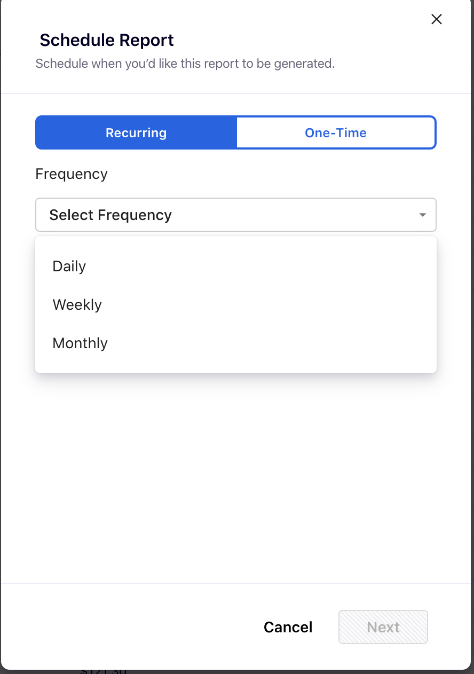Click the partially hidden dollar amount behind the dialog
Screen dimensions: 474x674
pos(104,670)
